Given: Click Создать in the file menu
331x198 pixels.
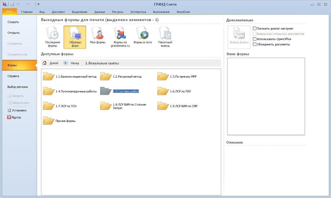Looking at the screenshot, I should pyautogui.click(x=13, y=22).
